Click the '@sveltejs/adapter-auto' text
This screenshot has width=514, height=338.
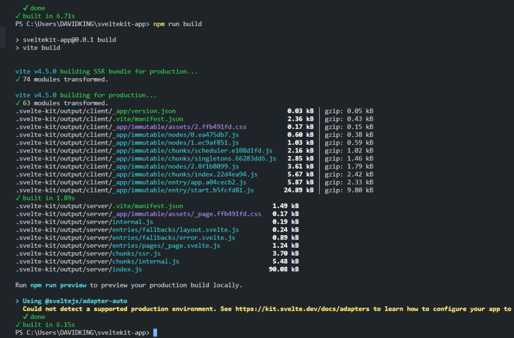tap(86, 301)
